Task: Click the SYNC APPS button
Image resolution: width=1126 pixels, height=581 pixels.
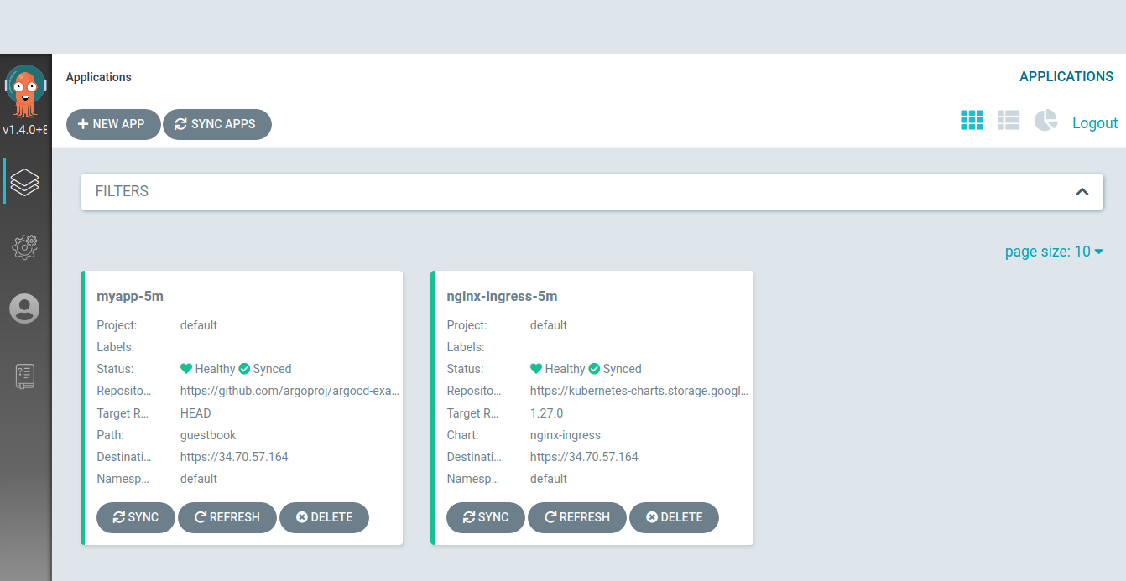Action: pyautogui.click(x=216, y=124)
